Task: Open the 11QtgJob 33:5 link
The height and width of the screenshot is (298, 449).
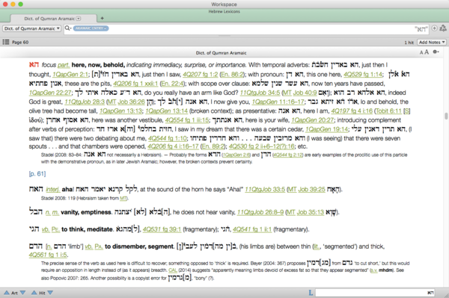Action: pos(265,189)
